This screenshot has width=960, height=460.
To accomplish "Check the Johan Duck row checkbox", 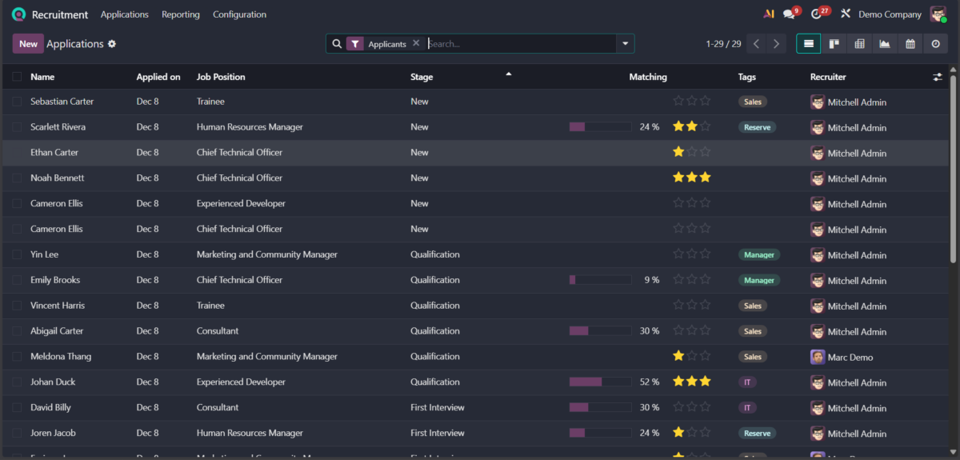I will point(17,382).
